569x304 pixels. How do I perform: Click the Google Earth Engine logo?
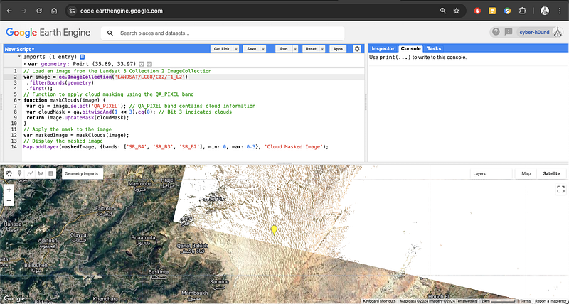tap(48, 33)
